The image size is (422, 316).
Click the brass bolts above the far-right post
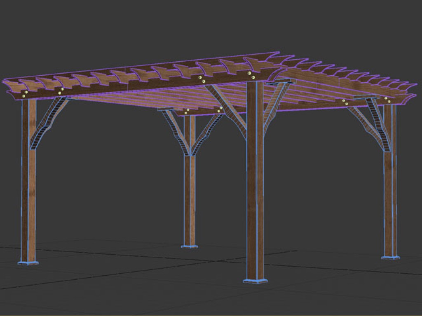pyautogui.click(x=387, y=100)
